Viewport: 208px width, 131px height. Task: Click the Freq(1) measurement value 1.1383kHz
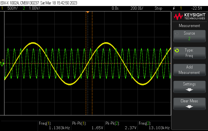click(60, 128)
